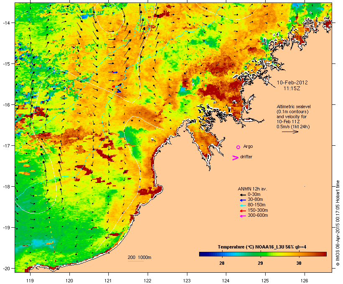Click the longitude axis label 121
The image size is (343, 284).
pyautogui.click(x=108, y=281)
